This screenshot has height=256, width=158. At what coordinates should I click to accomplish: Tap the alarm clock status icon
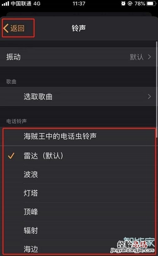tap(123, 3)
